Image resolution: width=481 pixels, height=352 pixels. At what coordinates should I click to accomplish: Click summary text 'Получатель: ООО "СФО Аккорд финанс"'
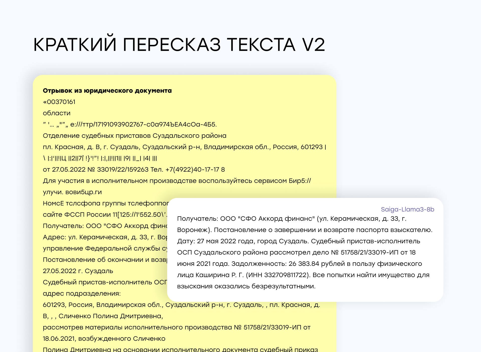pos(246,219)
